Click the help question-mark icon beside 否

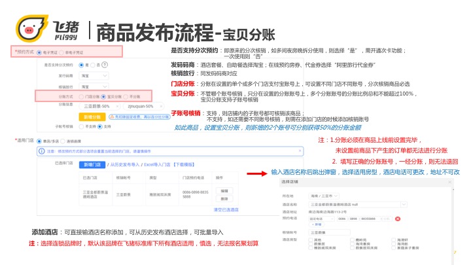click(105, 65)
